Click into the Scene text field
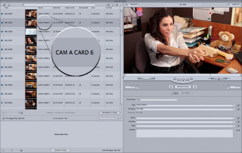The width and height of the screenshot is (242, 153). tap(185, 118)
